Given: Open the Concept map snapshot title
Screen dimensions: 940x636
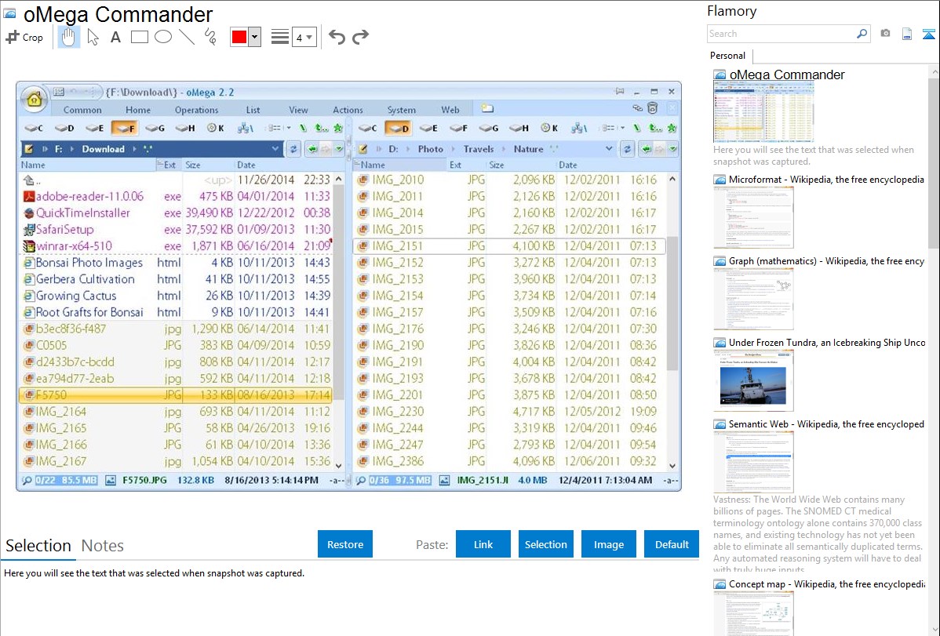Looking at the screenshot, I should (x=826, y=584).
